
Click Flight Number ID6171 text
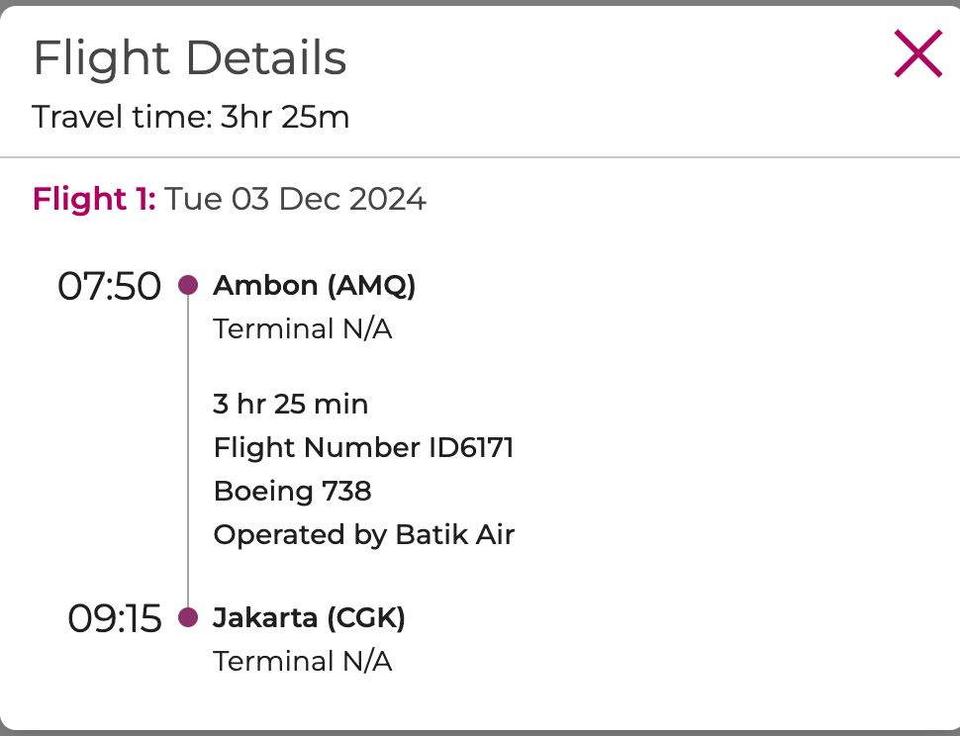(x=363, y=447)
